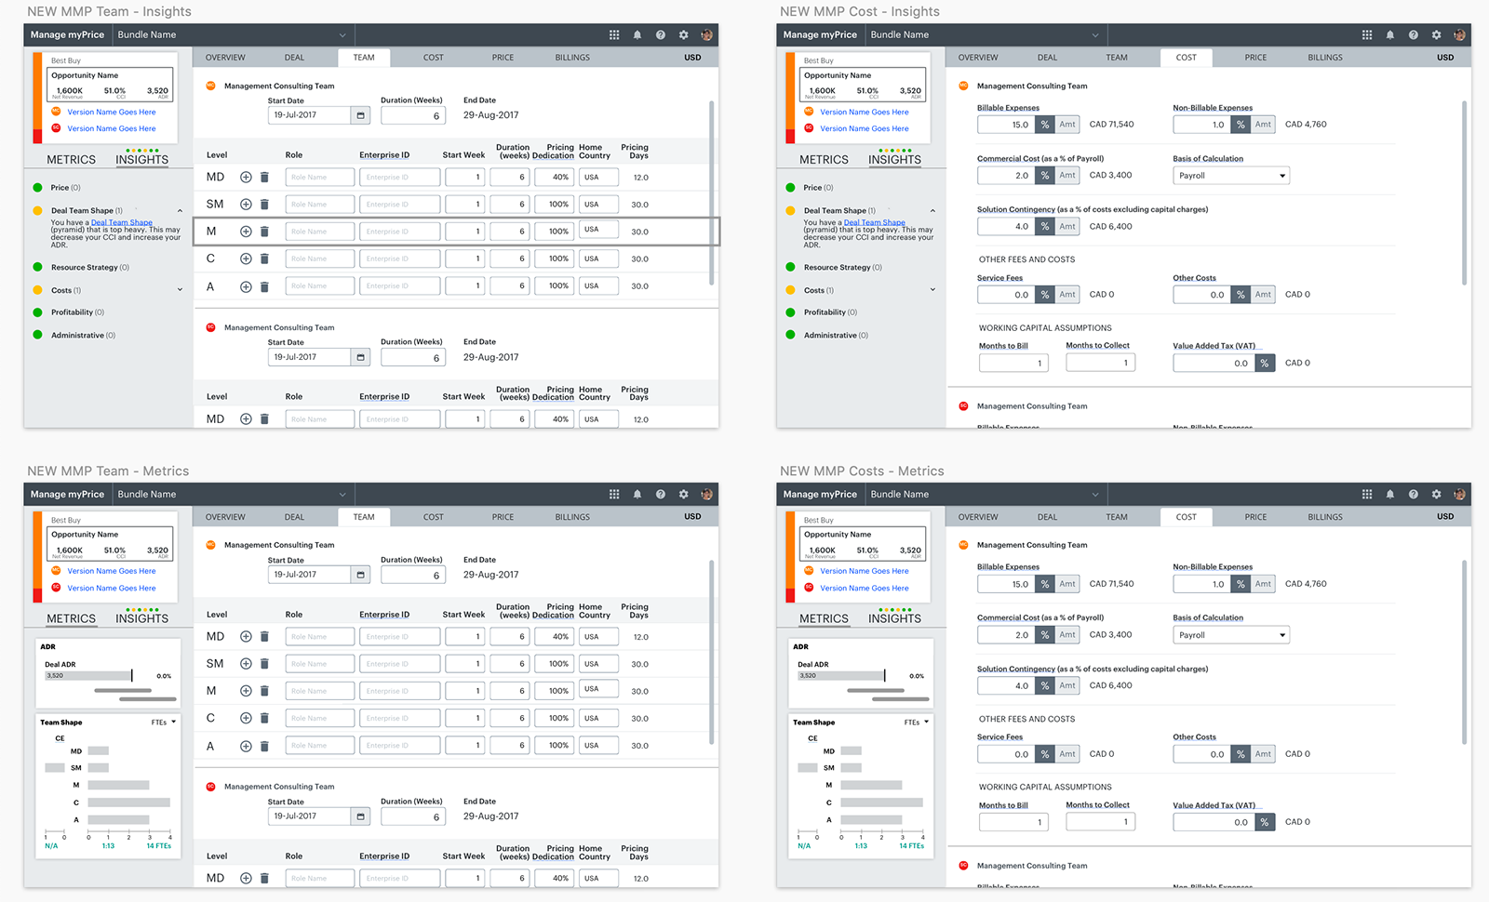Click Manage myPrice title in Team Insights
Screen dimensions: 1489x902
coord(67,34)
